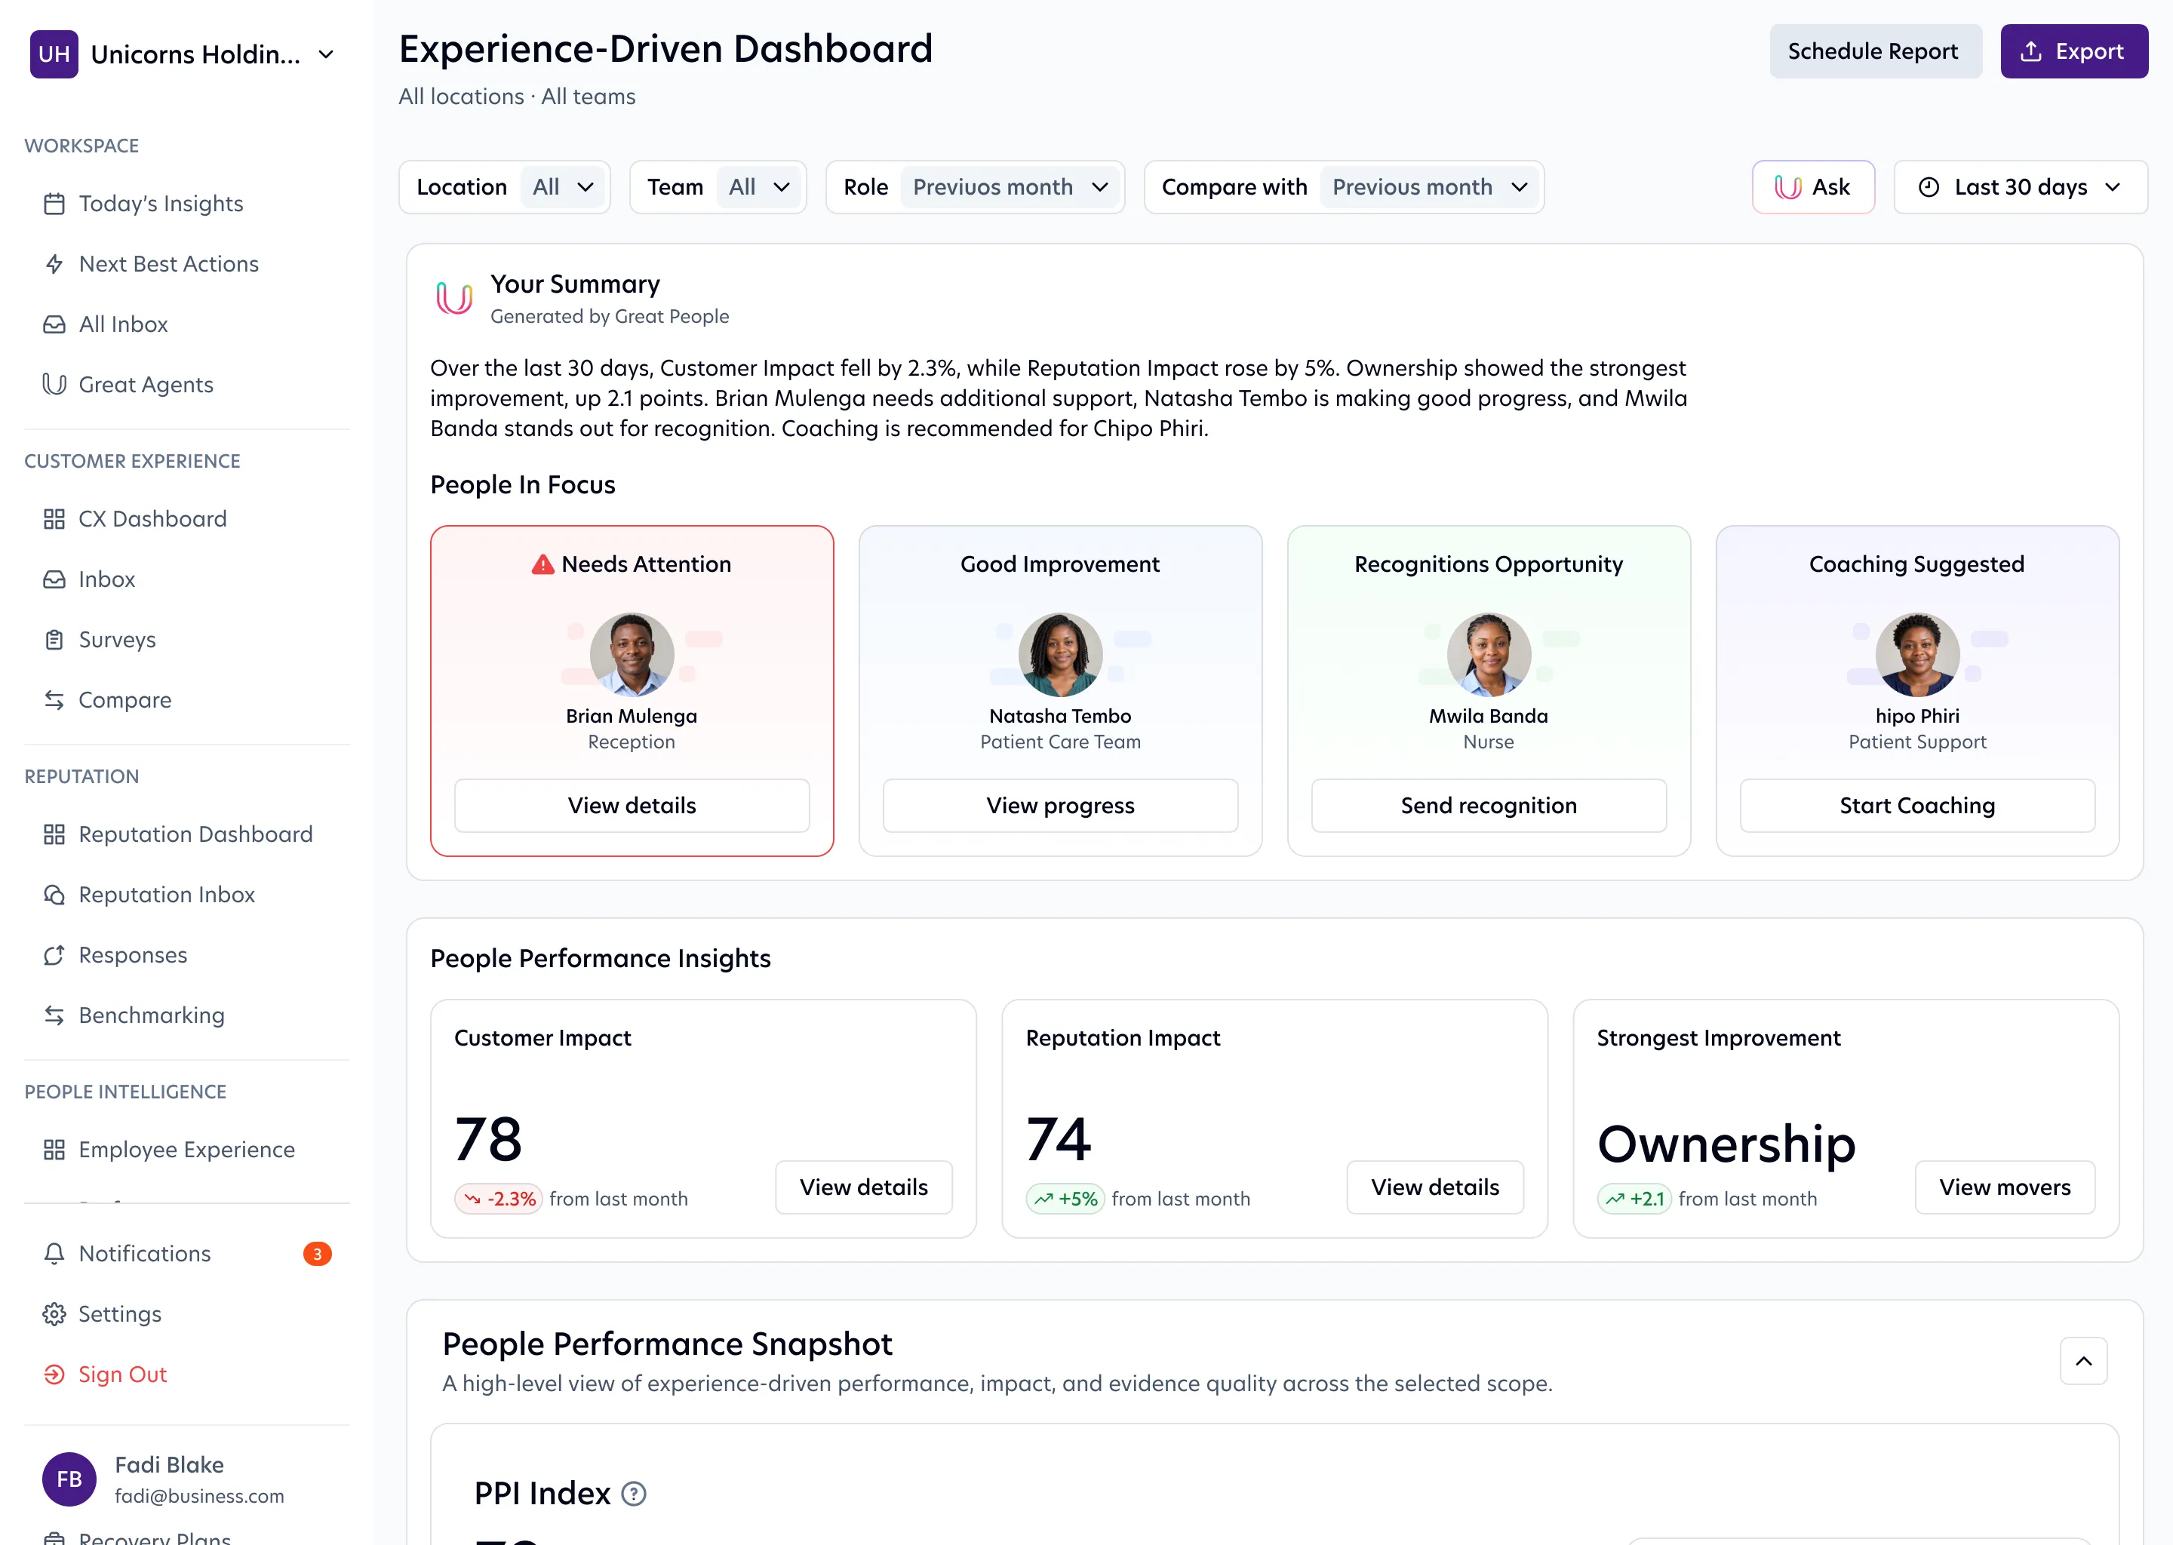Click the Responses refresh icon
Viewport: 2173px width, 1545px height.
pyautogui.click(x=54, y=955)
